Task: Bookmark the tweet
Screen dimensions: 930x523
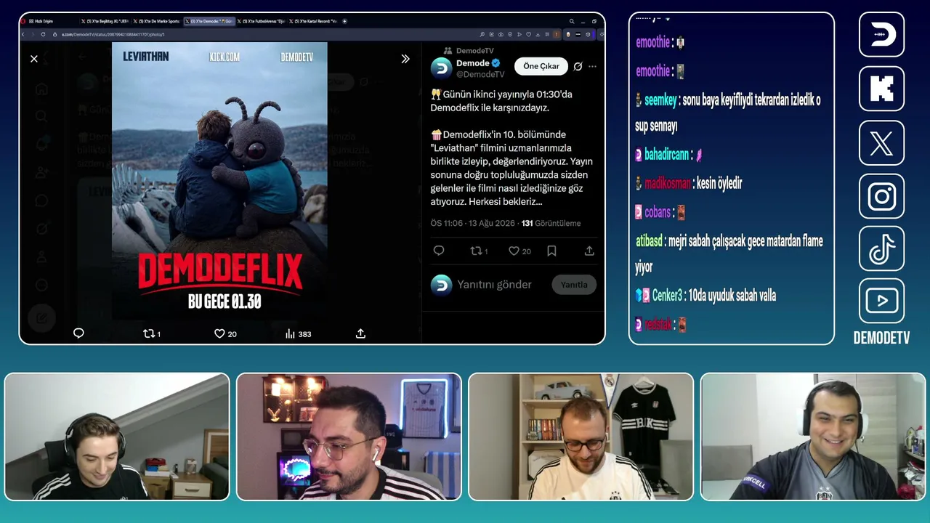Action: (551, 251)
